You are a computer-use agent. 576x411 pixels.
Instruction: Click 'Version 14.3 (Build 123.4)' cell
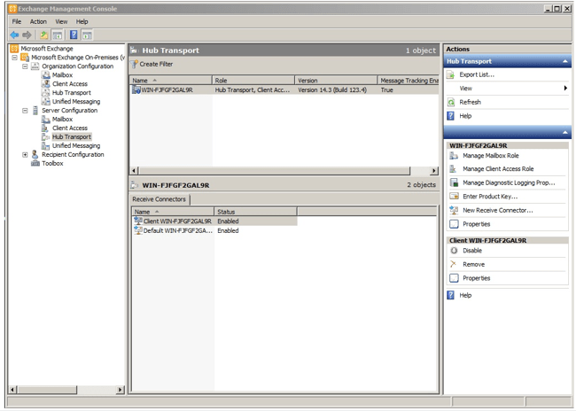click(332, 90)
